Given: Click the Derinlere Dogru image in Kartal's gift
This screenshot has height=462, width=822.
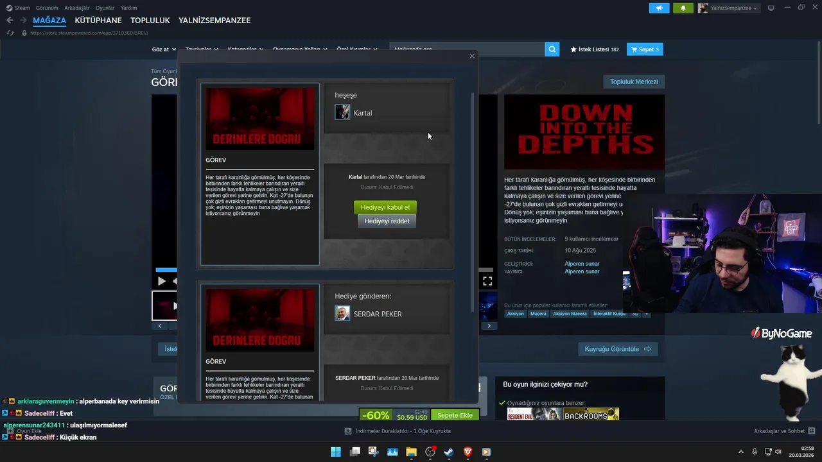Looking at the screenshot, I should pyautogui.click(x=260, y=119).
